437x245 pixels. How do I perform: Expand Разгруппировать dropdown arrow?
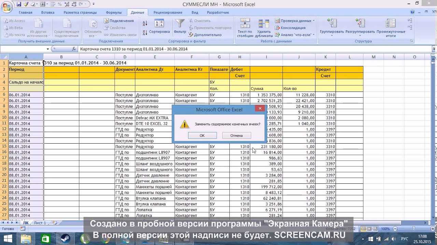click(360, 35)
